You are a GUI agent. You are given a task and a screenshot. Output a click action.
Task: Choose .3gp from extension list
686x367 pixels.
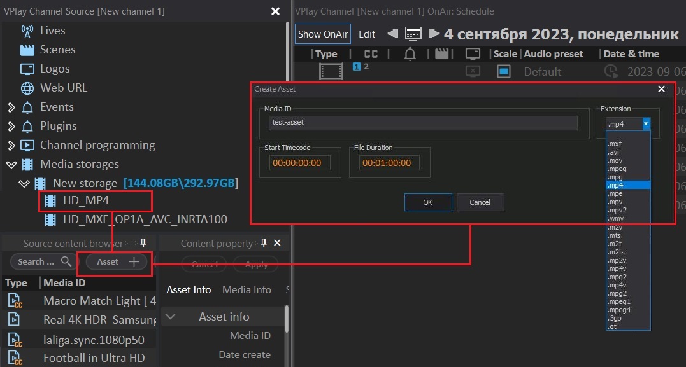coord(614,318)
